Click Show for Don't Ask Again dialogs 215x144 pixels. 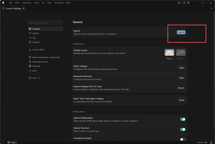(182, 100)
